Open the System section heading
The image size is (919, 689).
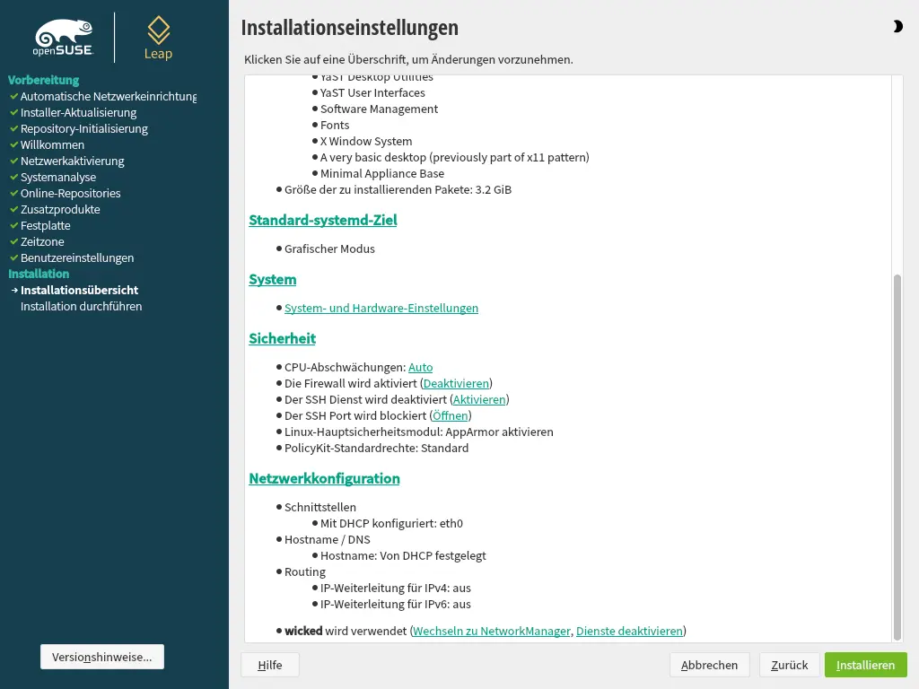pyautogui.click(x=272, y=279)
